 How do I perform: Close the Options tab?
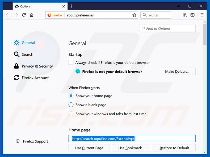pyautogui.click(x=64, y=6)
